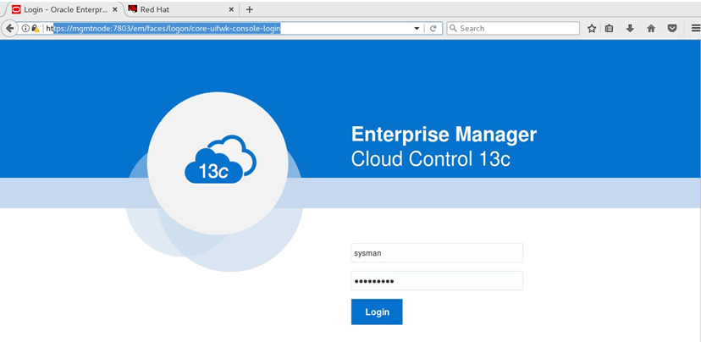Click the password field
The width and height of the screenshot is (701, 342).
[x=437, y=281]
